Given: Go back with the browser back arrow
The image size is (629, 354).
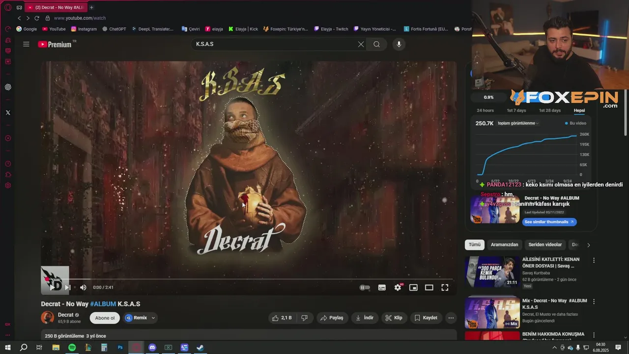Looking at the screenshot, I should [x=19, y=18].
